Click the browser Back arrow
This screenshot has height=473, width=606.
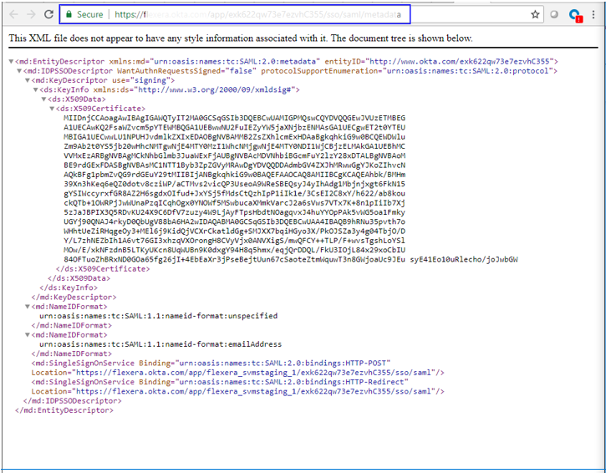12,14
